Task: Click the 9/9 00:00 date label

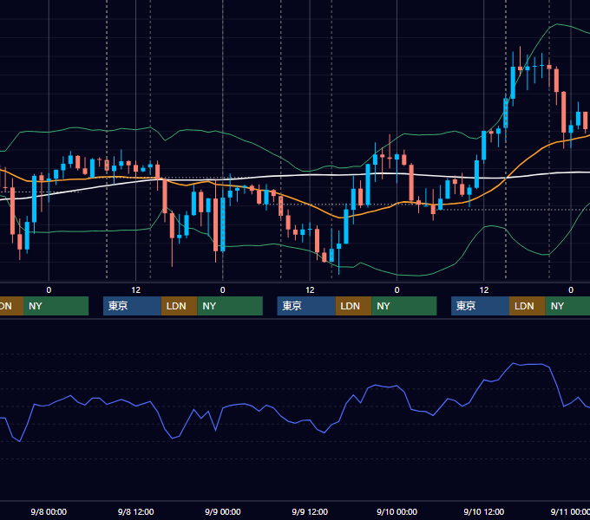Action: point(223,511)
